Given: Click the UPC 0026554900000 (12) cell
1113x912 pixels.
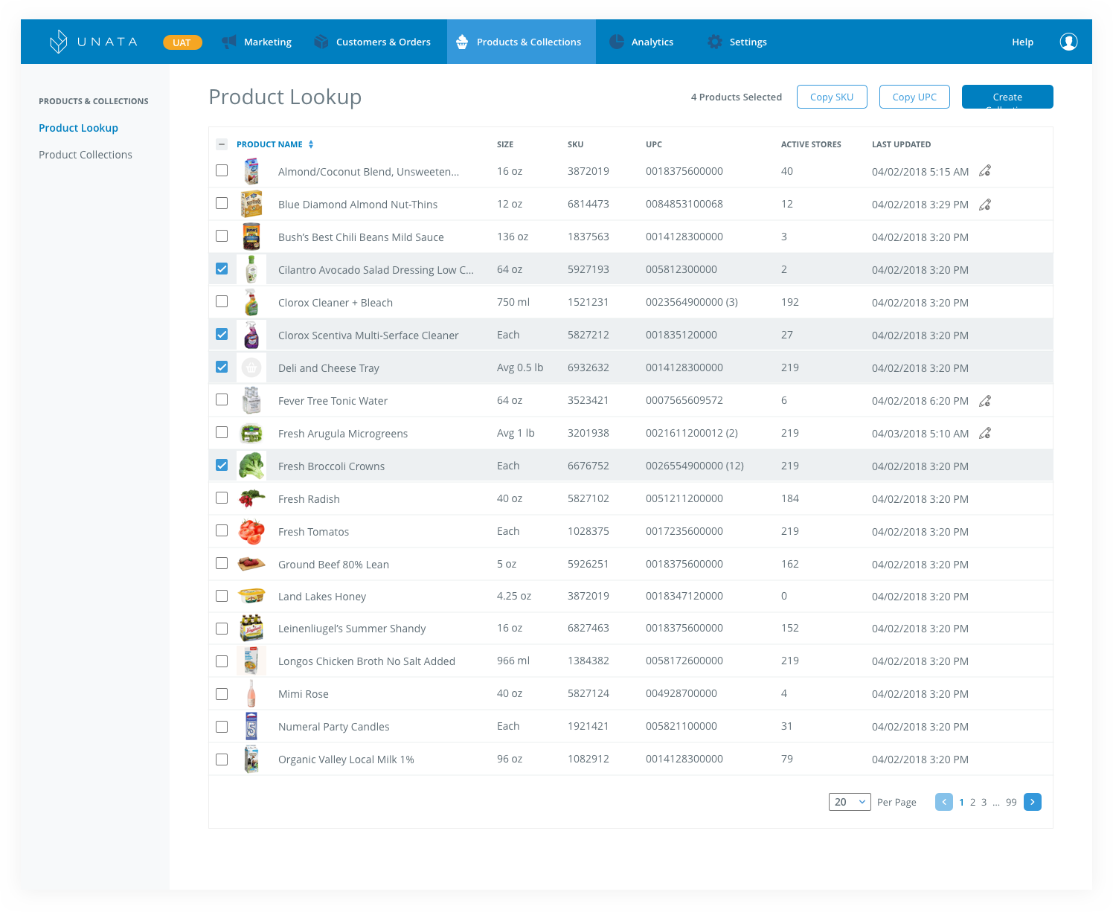Looking at the screenshot, I should (695, 466).
